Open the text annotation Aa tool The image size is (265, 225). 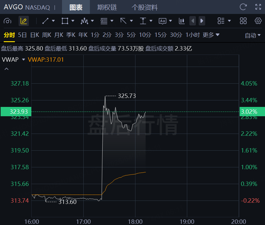click(x=162, y=21)
